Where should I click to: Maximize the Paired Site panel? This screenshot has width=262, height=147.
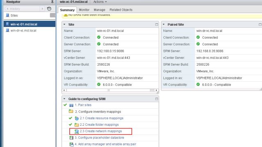coord(260,24)
